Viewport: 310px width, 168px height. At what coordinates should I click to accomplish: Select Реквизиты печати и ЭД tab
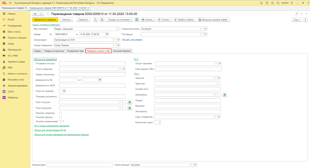[98, 51]
